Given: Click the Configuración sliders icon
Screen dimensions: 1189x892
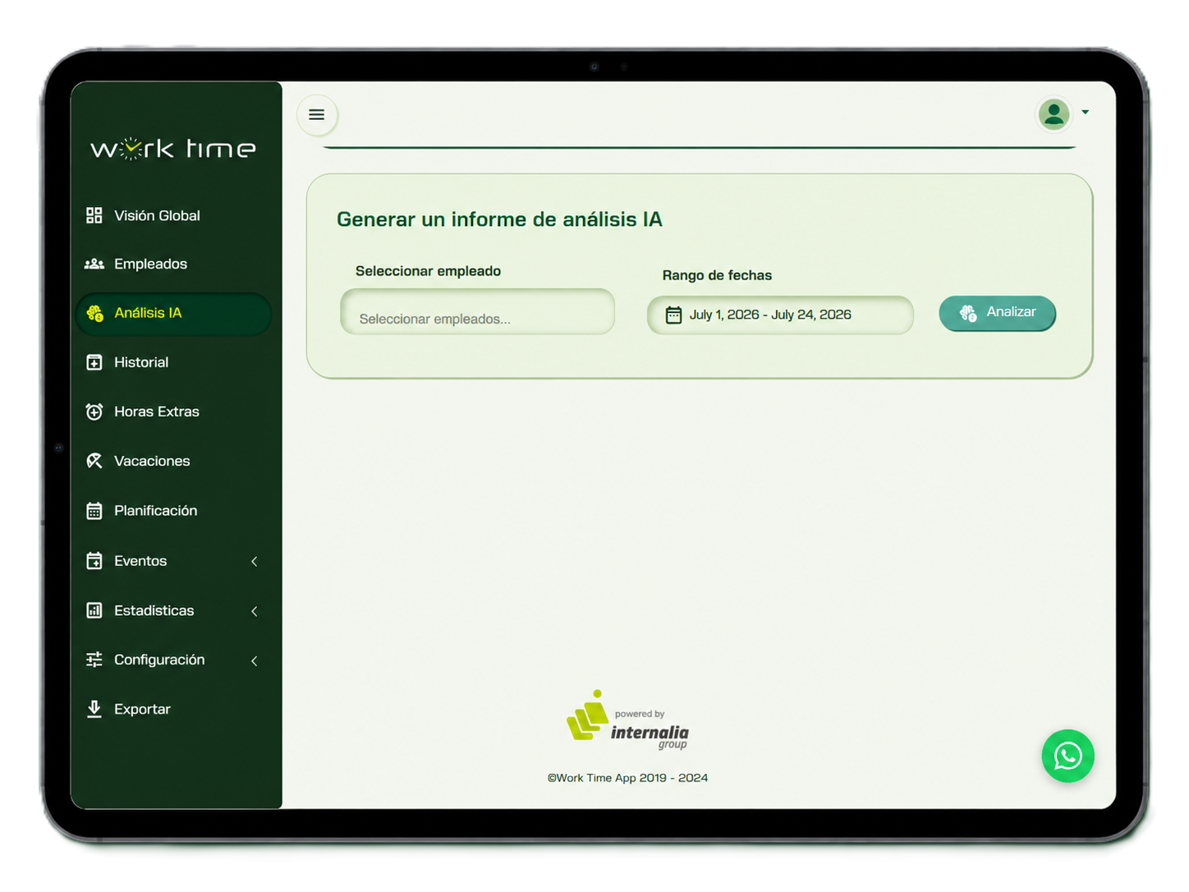Looking at the screenshot, I should (94, 660).
